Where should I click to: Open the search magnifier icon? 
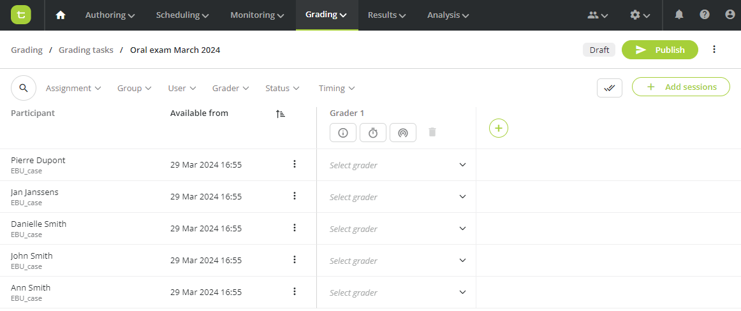(24, 88)
